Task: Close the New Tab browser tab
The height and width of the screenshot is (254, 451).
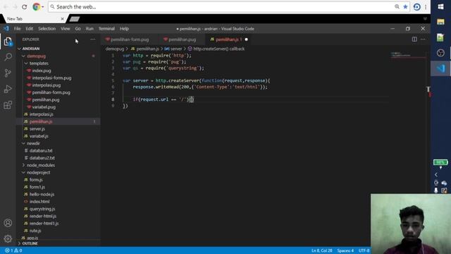Action: [x=63, y=19]
